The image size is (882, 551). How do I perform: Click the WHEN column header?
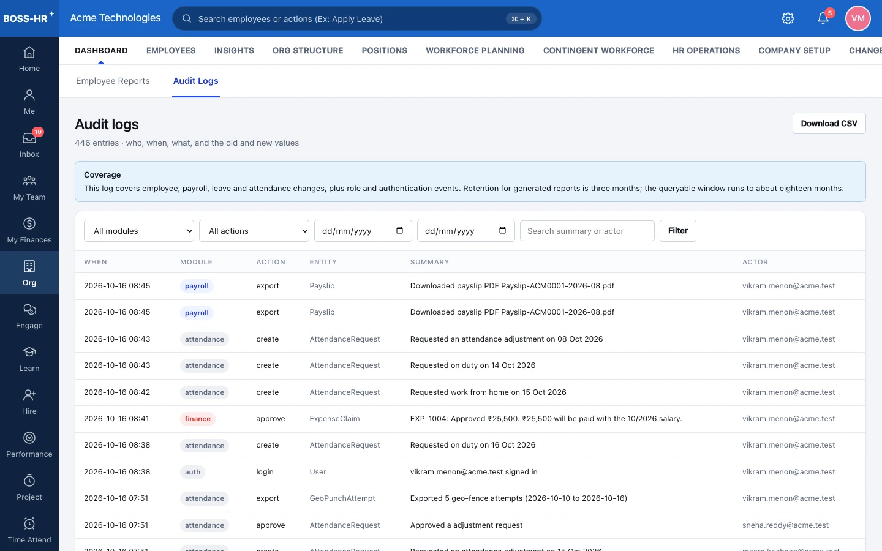96,262
